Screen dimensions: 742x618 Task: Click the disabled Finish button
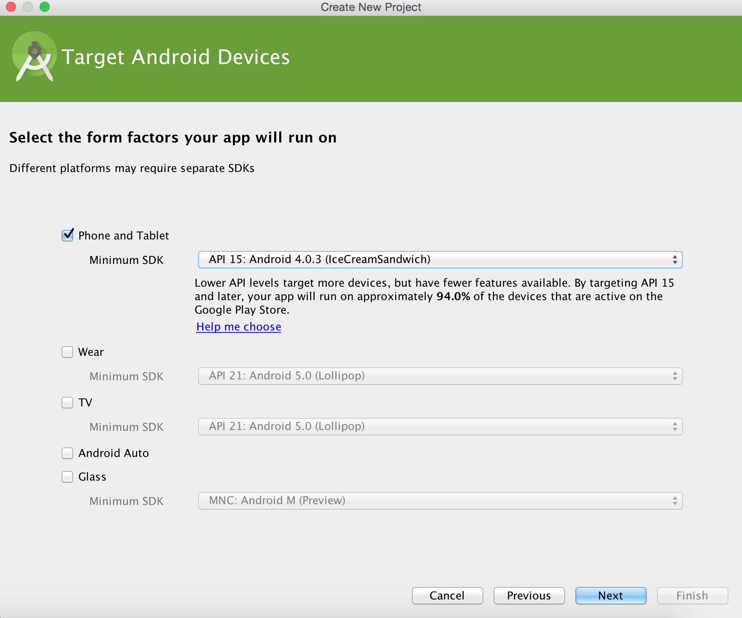[692, 596]
